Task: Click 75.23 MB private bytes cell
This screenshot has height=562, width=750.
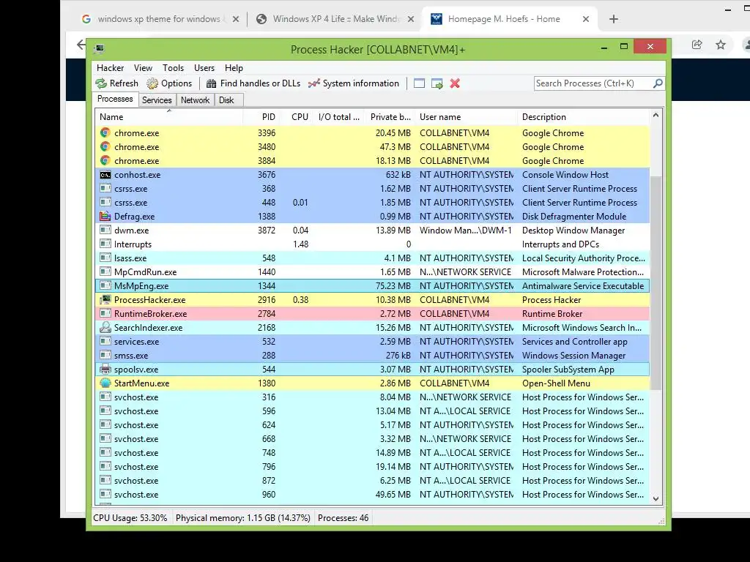Action: coord(393,286)
